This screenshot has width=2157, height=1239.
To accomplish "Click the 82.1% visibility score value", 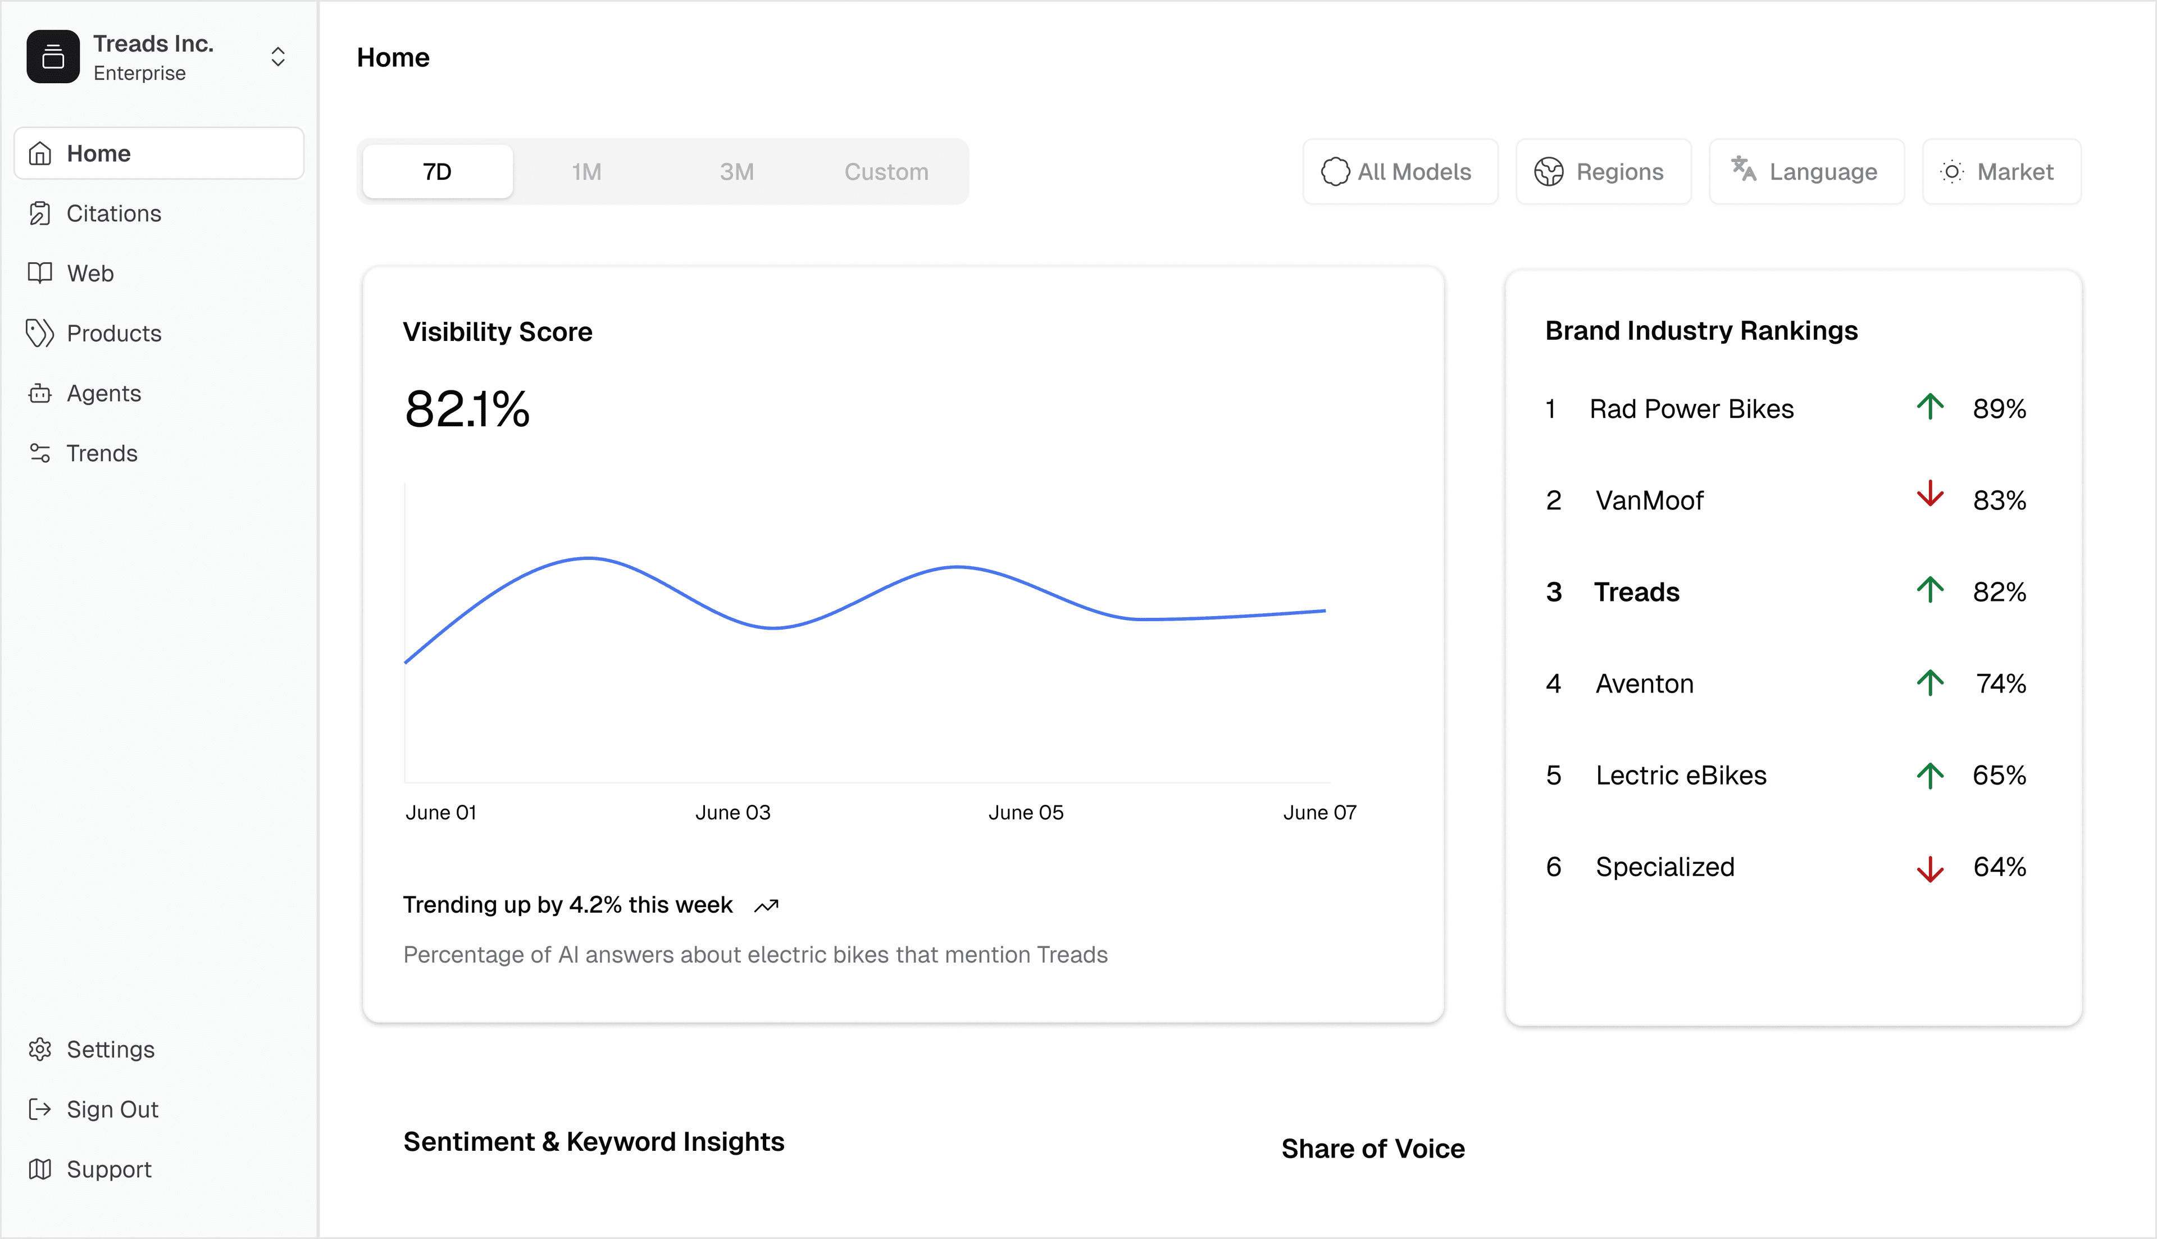I will click(x=467, y=409).
